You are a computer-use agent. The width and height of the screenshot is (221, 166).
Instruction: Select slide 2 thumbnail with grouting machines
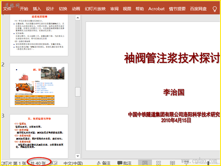click(x=39, y=85)
